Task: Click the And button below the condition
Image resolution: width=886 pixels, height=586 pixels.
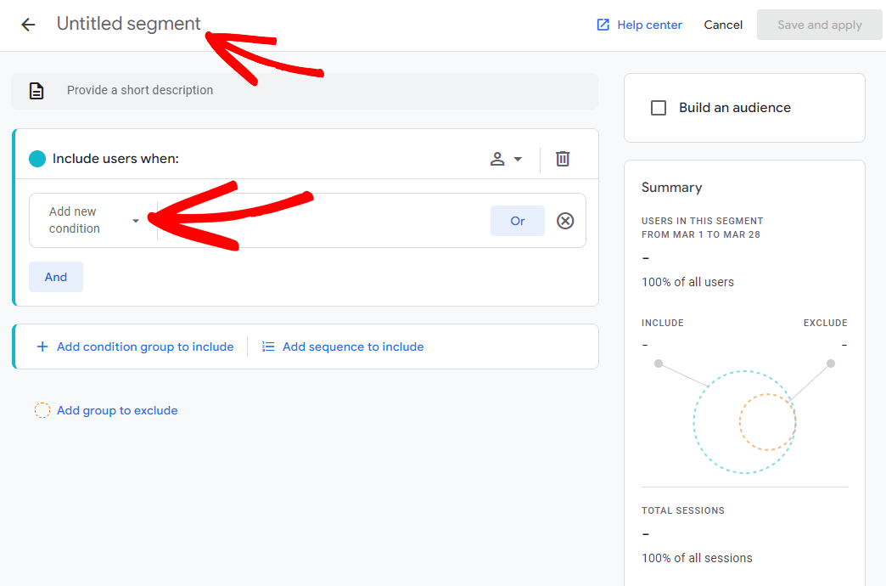Action: pyautogui.click(x=55, y=276)
